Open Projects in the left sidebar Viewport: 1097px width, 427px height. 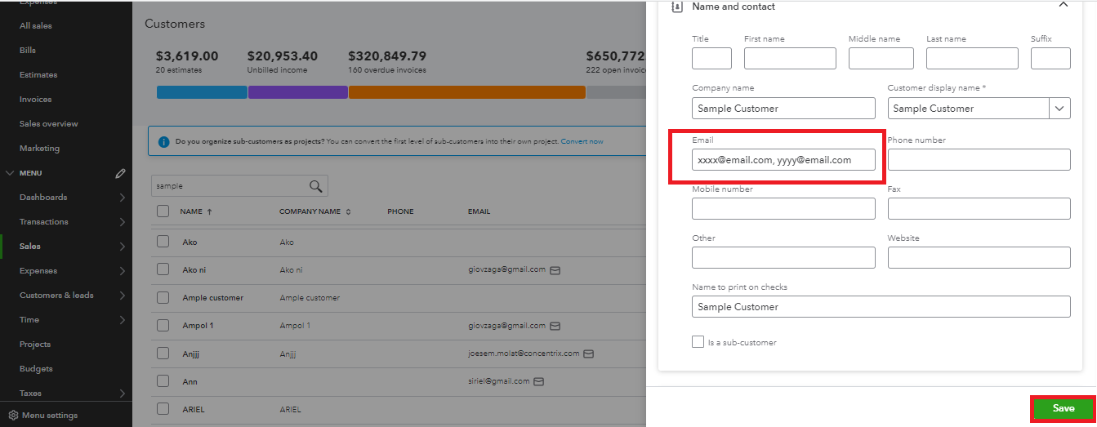(x=35, y=345)
